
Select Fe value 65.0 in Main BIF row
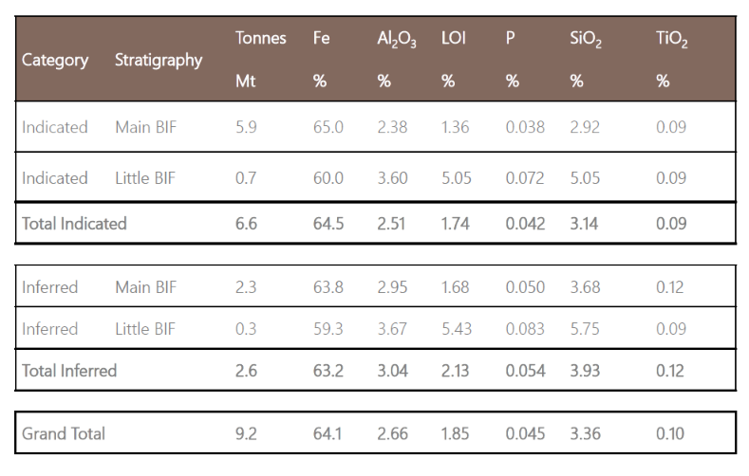pyautogui.click(x=328, y=127)
